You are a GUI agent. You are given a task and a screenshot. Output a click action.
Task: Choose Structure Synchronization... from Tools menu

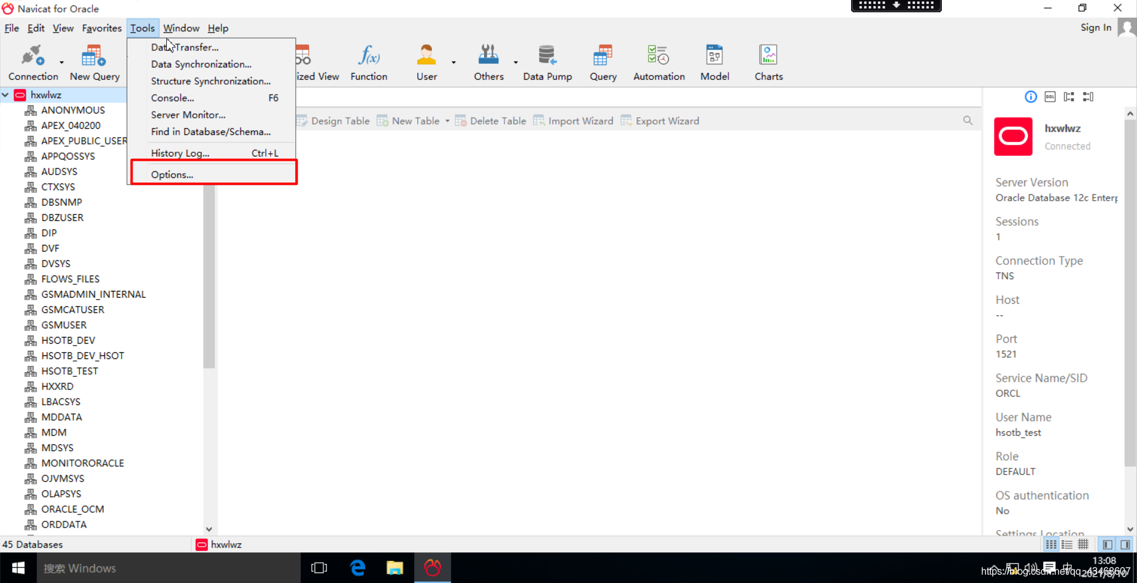point(211,81)
